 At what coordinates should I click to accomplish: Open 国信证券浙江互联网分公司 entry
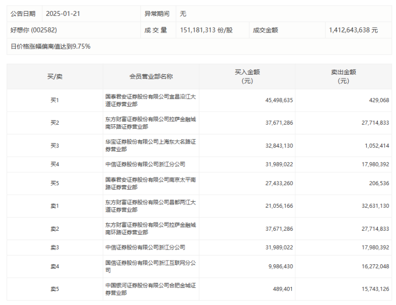150,267
